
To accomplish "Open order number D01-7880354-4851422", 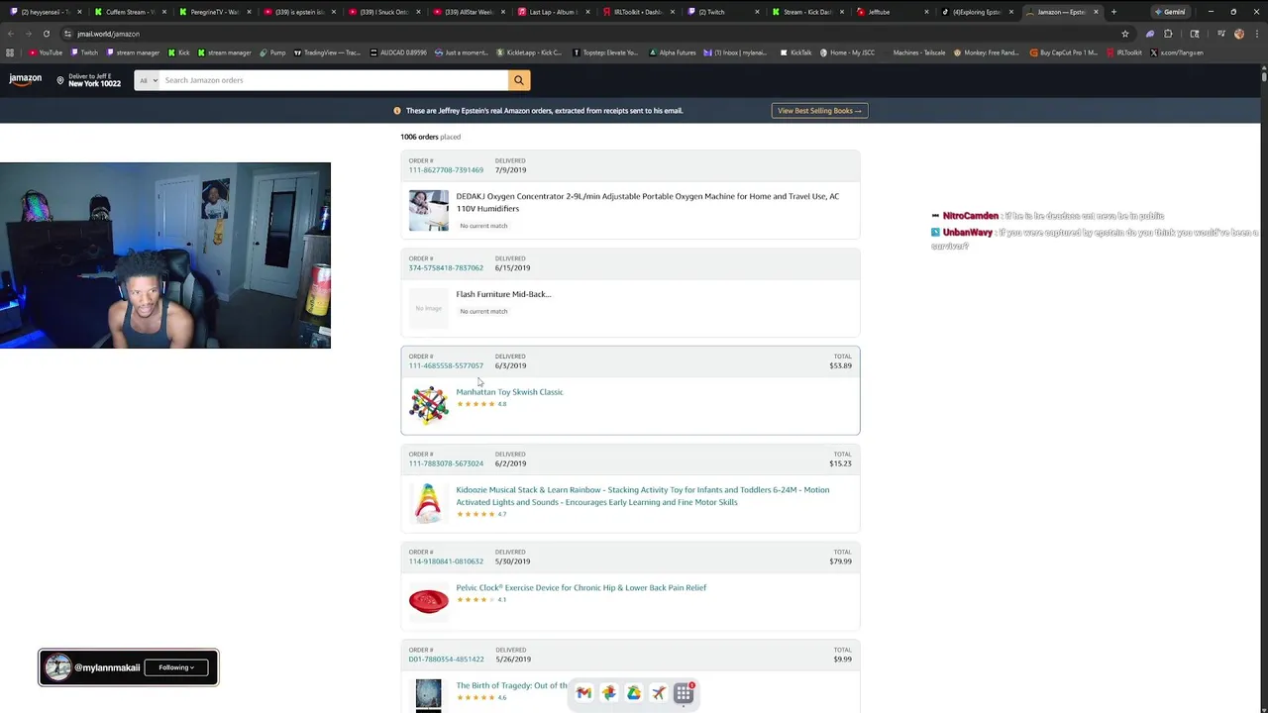I will point(446,660).
